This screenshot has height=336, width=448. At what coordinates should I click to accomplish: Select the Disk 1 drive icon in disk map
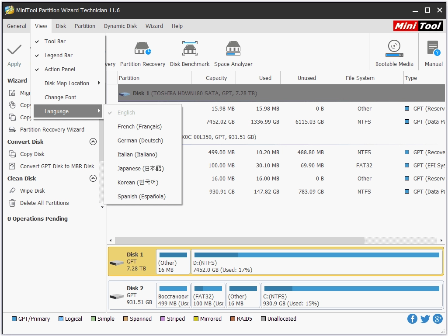click(x=117, y=263)
